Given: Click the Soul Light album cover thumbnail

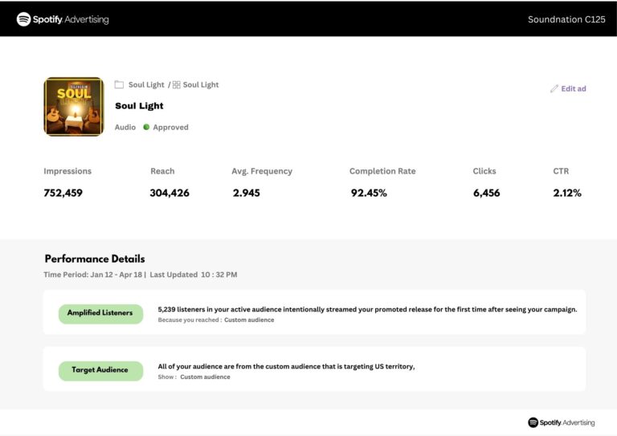Looking at the screenshot, I should (x=74, y=107).
